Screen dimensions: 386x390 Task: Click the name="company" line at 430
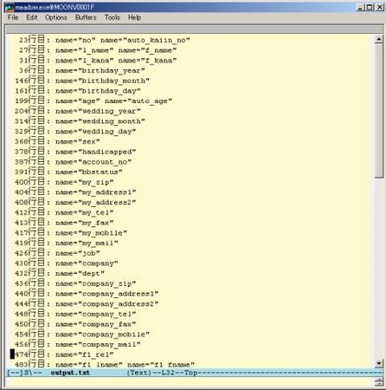67,263
